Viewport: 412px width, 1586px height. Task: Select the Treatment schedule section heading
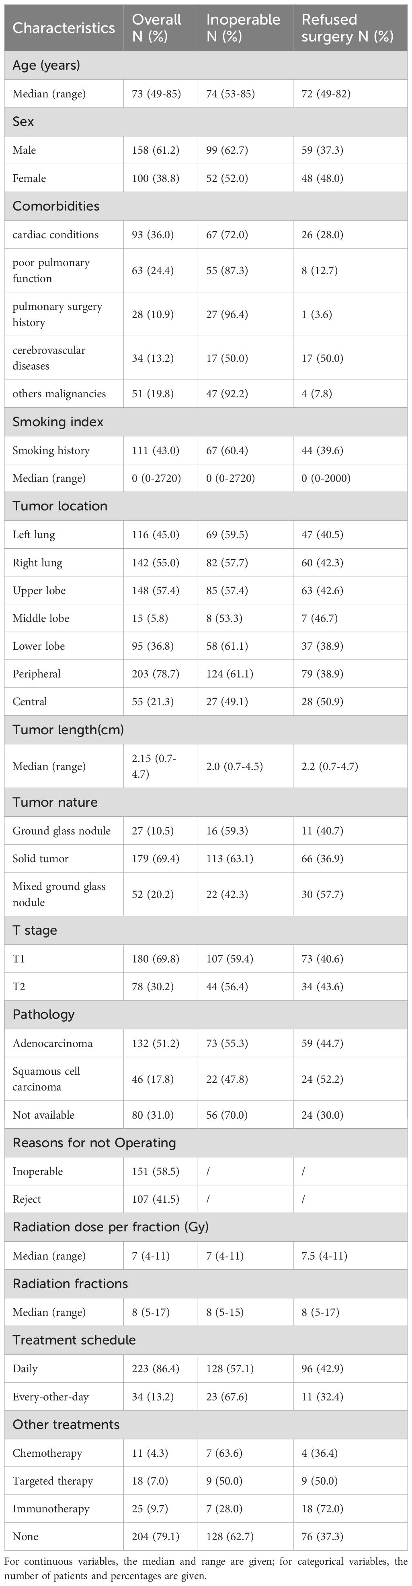(x=74, y=1340)
